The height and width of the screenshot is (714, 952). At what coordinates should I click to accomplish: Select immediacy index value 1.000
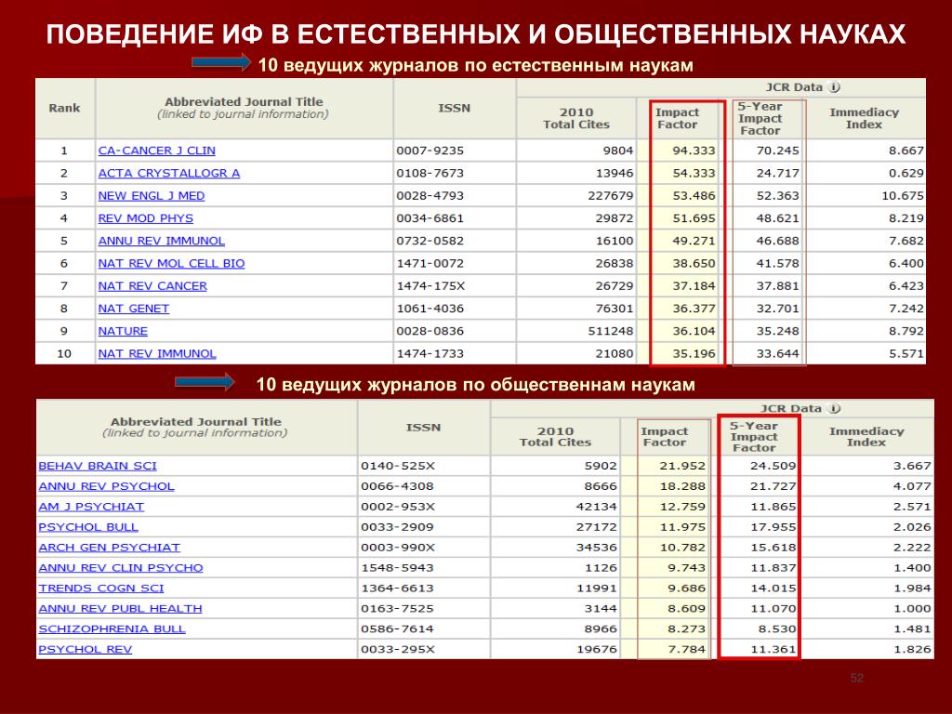pyautogui.click(x=912, y=608)
